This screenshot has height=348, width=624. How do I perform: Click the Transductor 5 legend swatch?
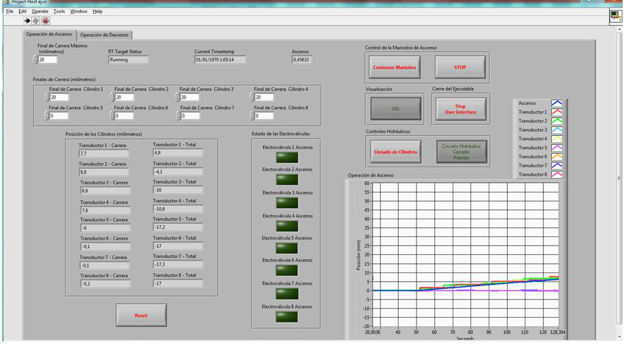click(556, 148)
